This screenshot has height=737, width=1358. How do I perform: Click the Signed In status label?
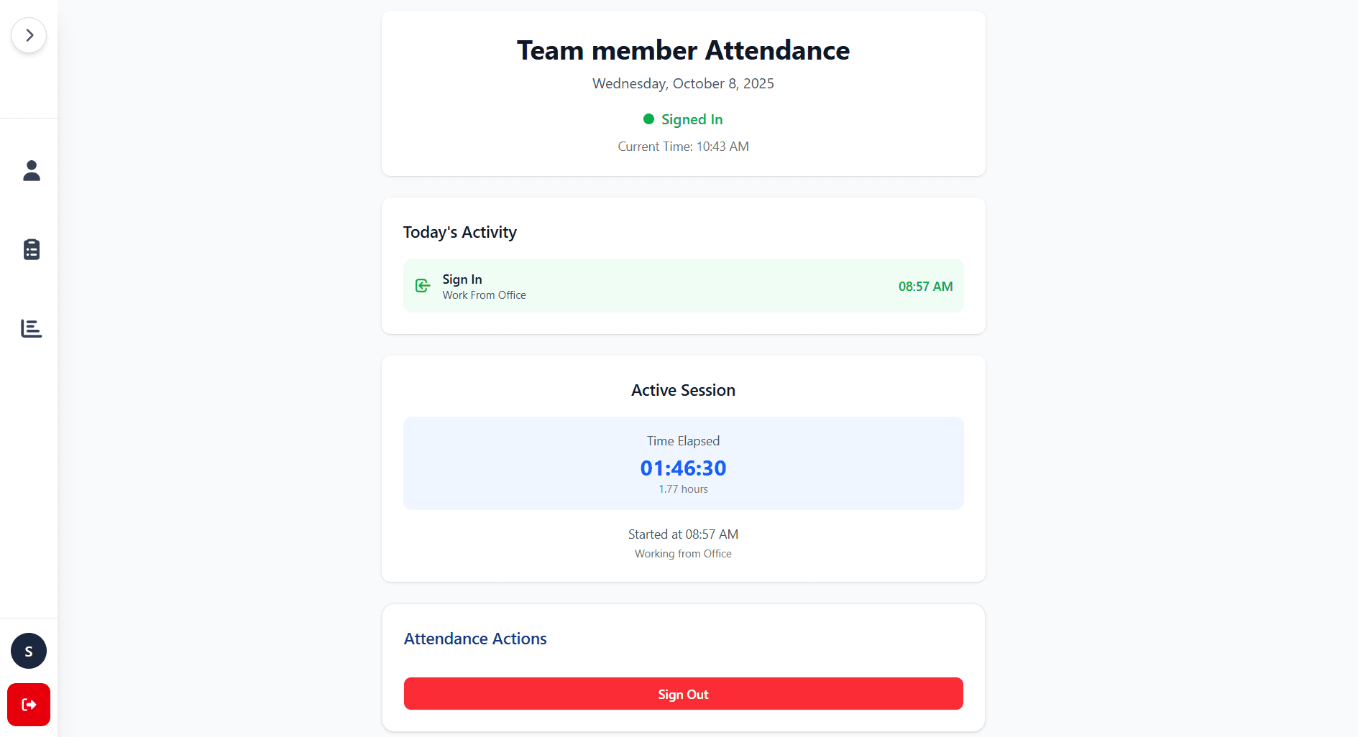coord(691,119)
